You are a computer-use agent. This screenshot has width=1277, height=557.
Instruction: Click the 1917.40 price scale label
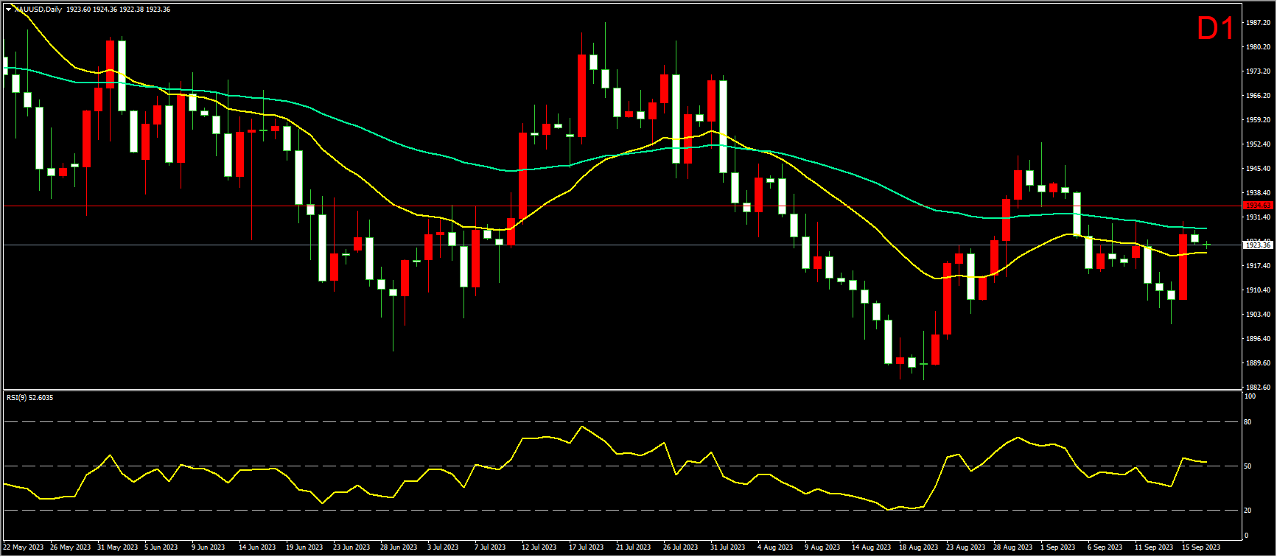tap(1258, 266)
